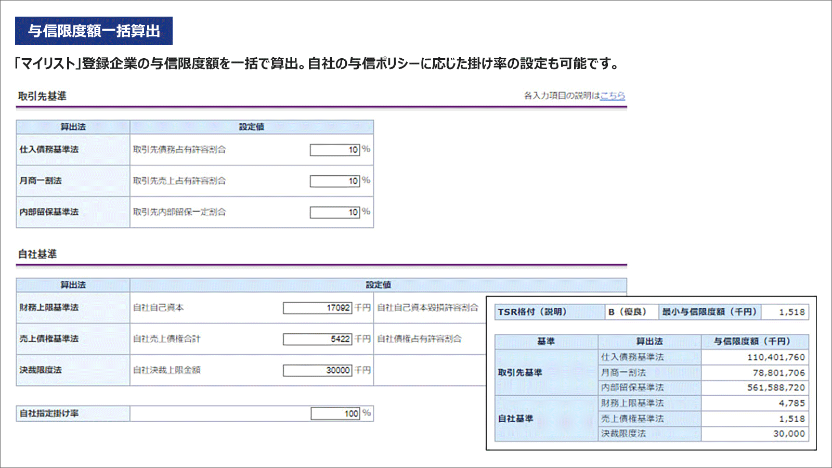Screen dimensions: 832x468
Task: Click the 自社自己資本 amount field
Action: 317,308
